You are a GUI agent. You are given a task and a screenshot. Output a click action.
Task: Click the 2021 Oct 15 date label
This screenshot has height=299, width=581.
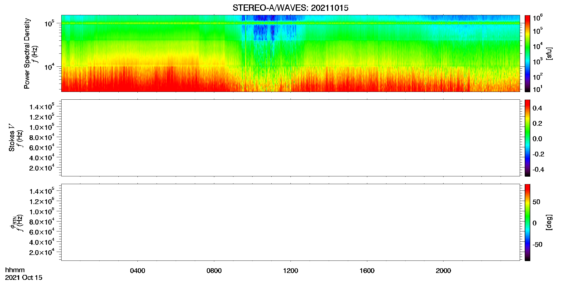click(24, 278)
